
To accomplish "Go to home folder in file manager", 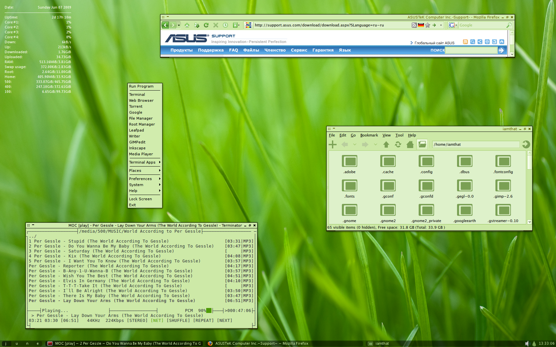I will (410, 144).
